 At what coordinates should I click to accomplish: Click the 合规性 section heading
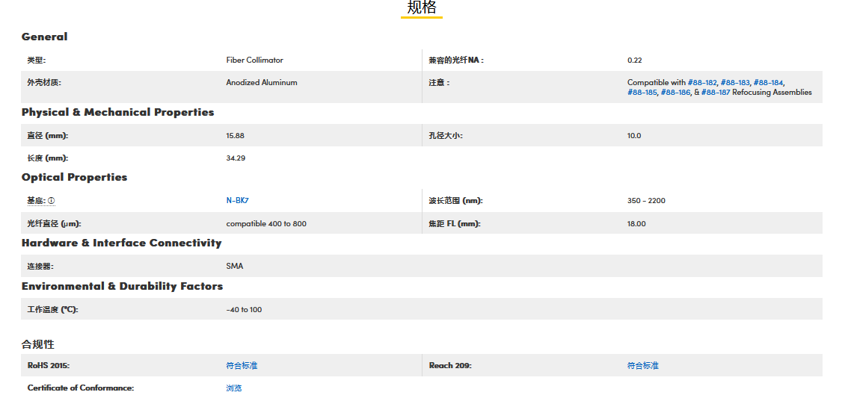coord(37,344)
